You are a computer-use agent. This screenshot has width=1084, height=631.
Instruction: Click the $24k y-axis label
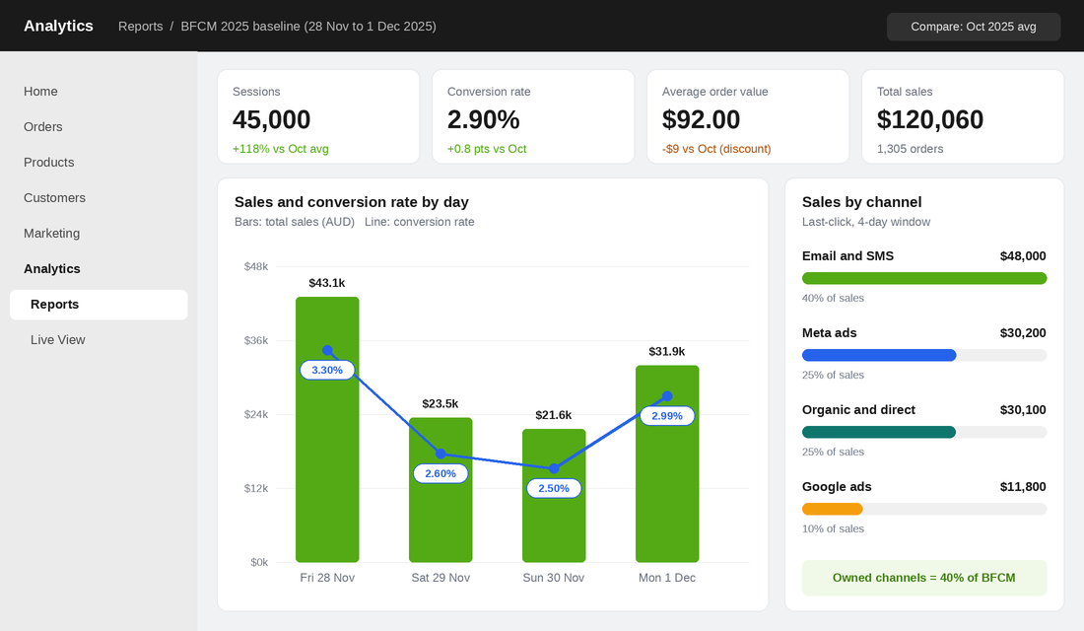(x=256, y=414)
